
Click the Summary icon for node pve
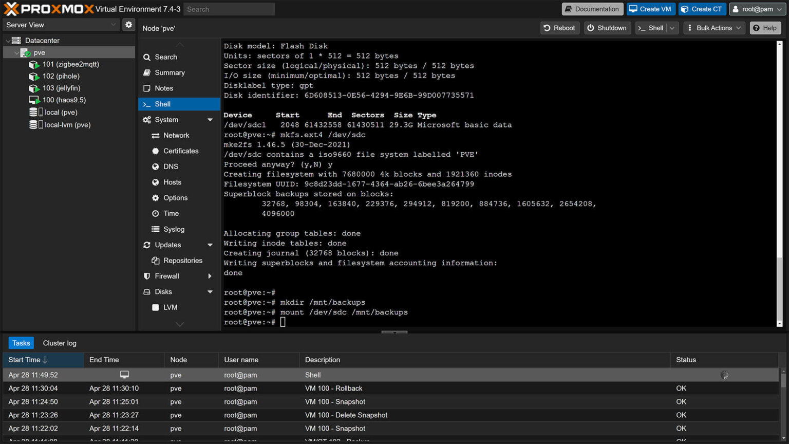[x=148, y=72]
